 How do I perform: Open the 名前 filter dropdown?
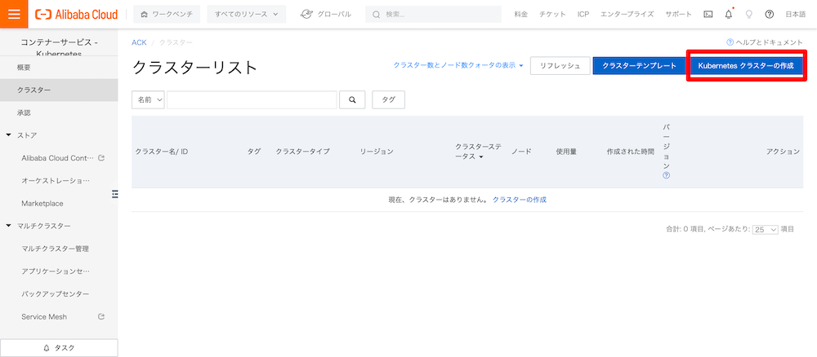[148, 99]
